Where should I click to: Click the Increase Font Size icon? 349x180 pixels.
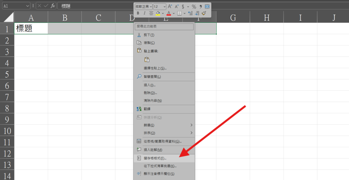pyautogui.click(x=170, y=6)
